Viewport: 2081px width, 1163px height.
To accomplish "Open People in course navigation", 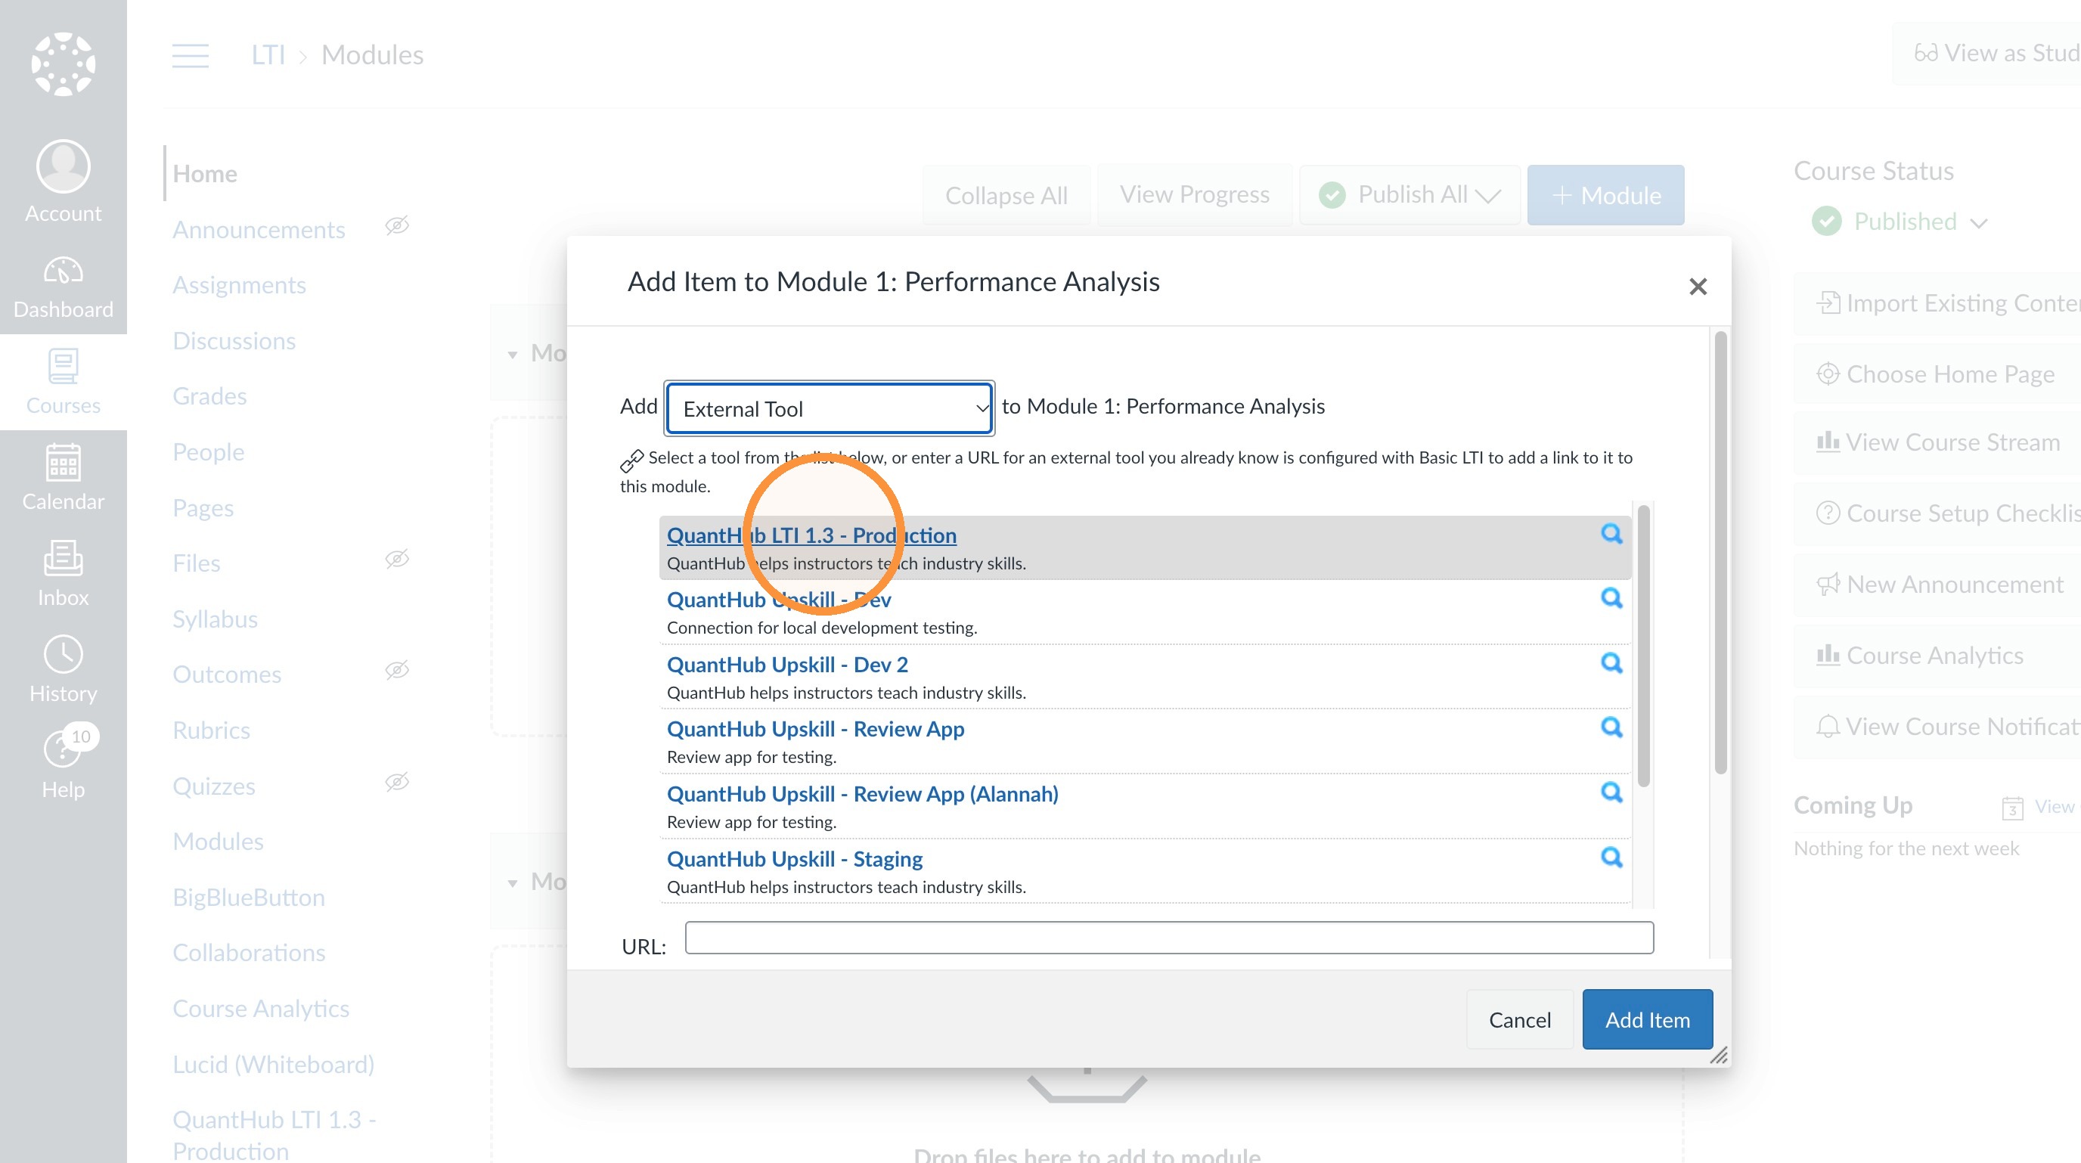I will pos(209,452).
